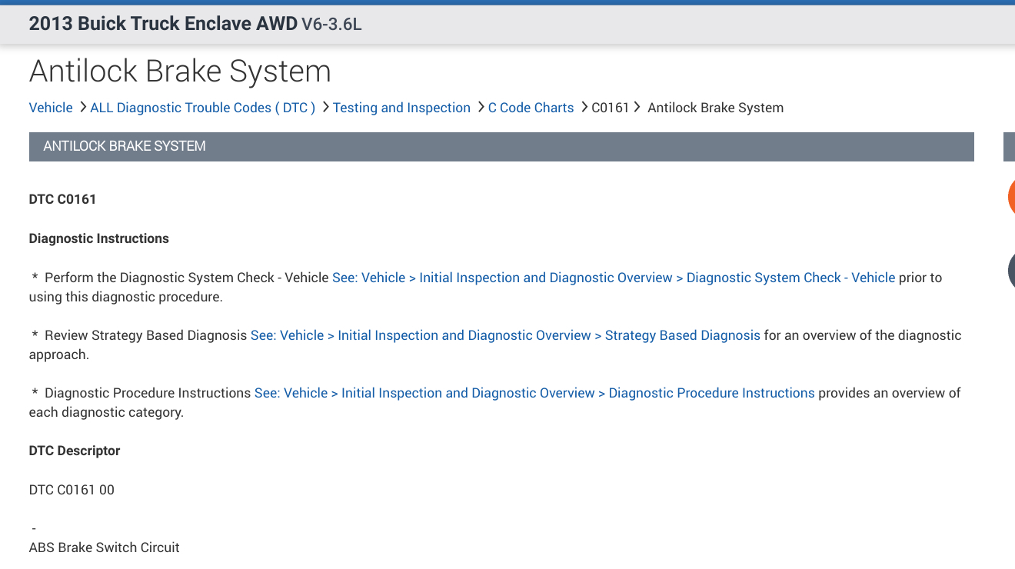This screenshot has height=569, width=1015.
Task: Navigate to Testing and Inspection breadcrumb
Action: [401, 108]
